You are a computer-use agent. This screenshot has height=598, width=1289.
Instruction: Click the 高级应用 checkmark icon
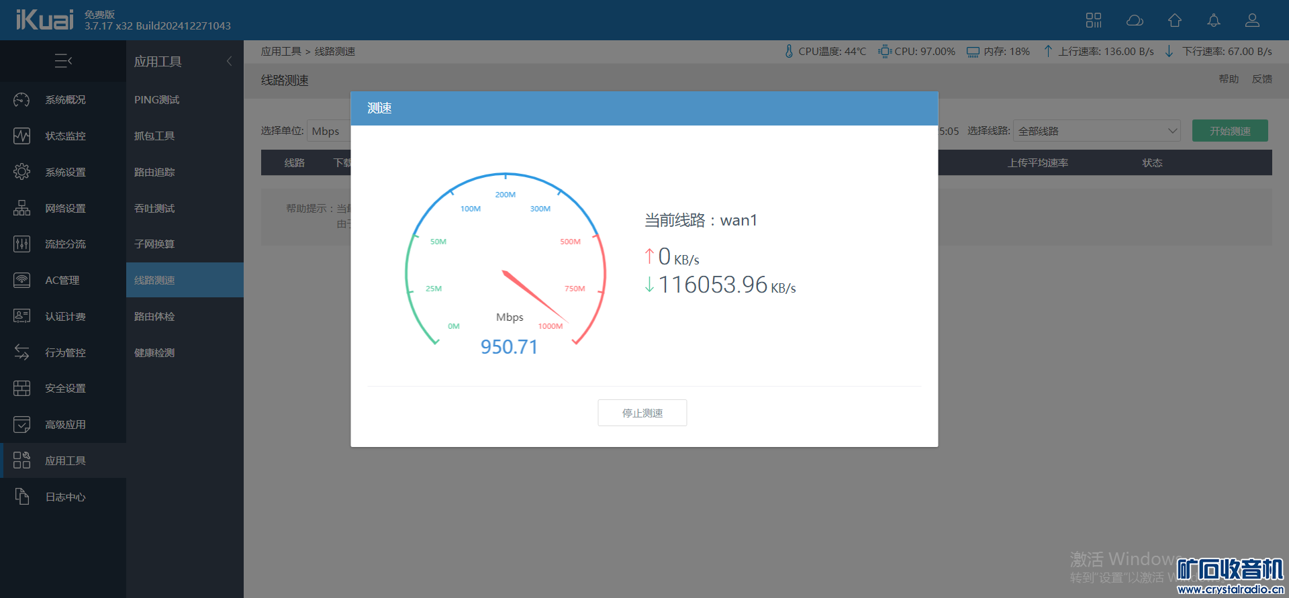(x=21, y=425)
